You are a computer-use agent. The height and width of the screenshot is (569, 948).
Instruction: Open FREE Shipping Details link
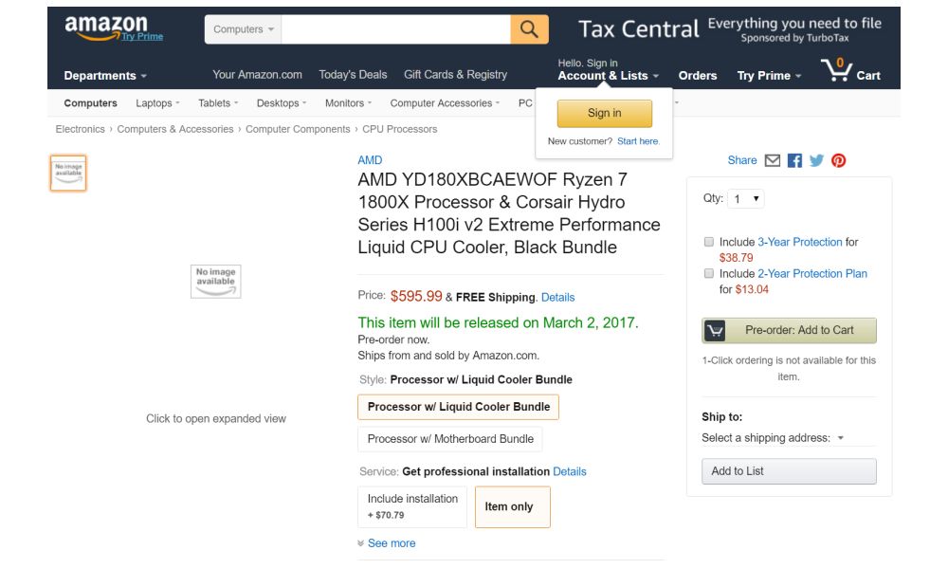[557, 297]
